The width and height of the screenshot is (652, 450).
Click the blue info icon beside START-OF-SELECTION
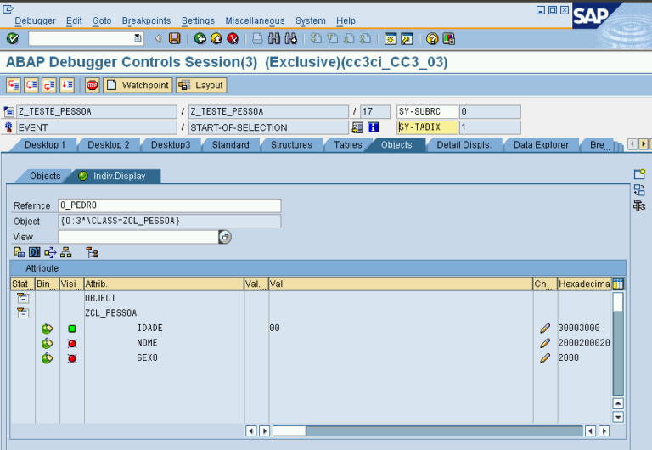tap(373, 127)
